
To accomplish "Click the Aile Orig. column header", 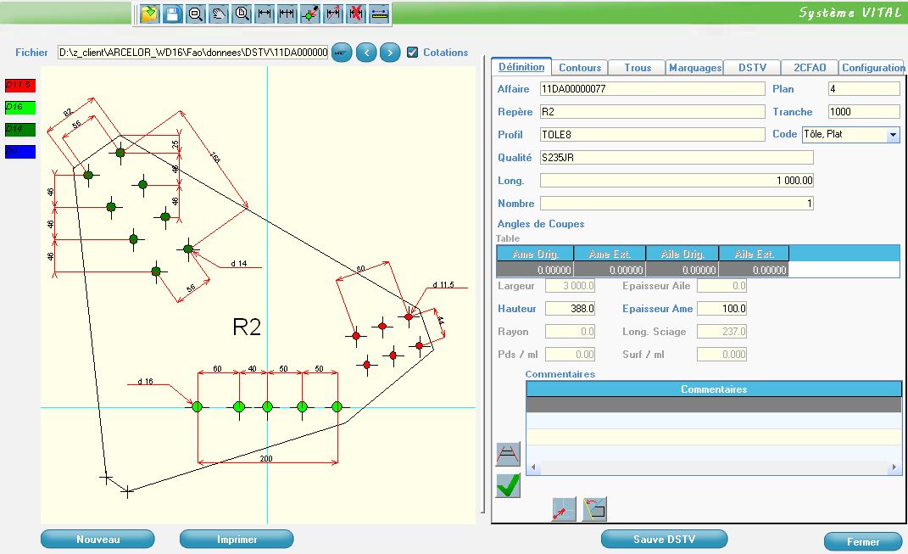I will (682, 254).
